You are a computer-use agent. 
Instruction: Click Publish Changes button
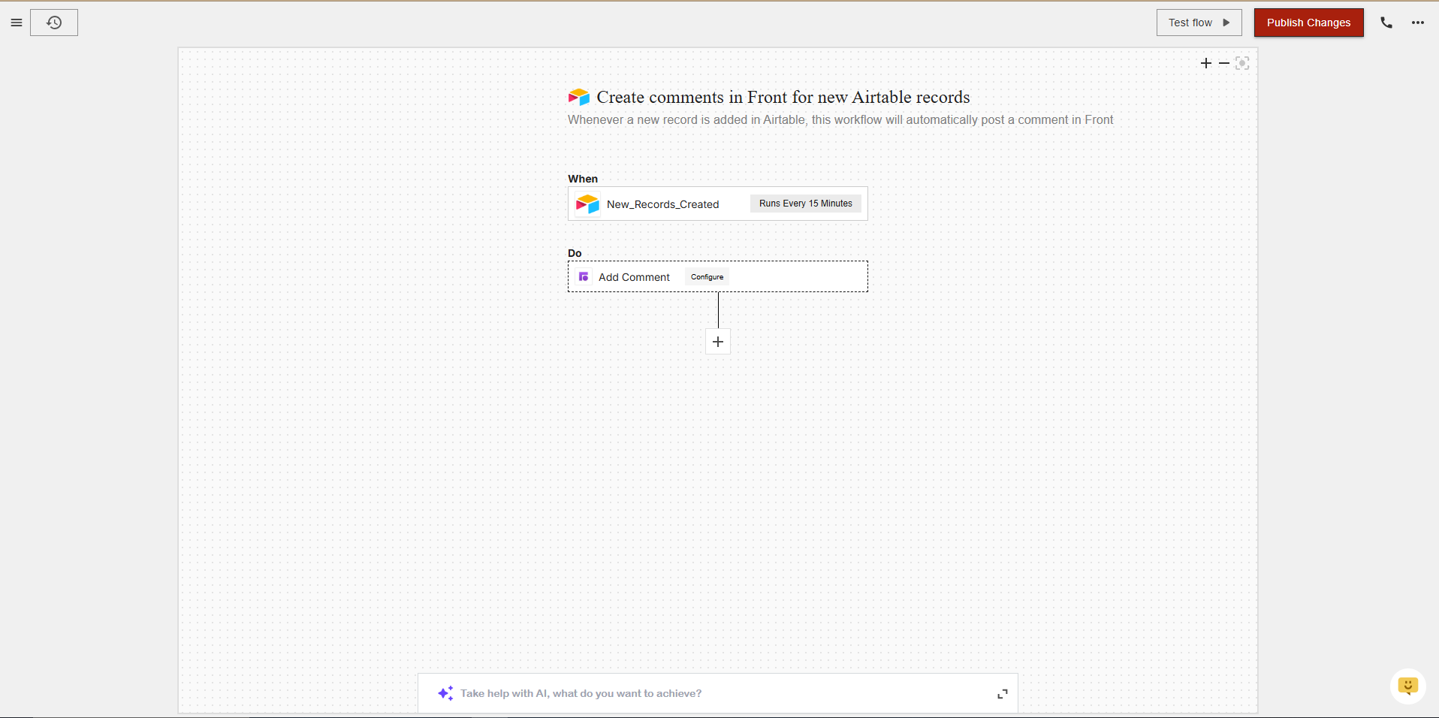1308,23
